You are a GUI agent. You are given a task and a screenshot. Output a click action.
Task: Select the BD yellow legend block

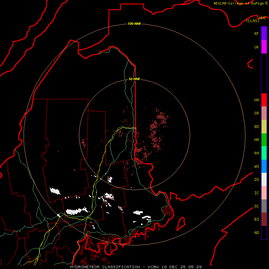264,127
